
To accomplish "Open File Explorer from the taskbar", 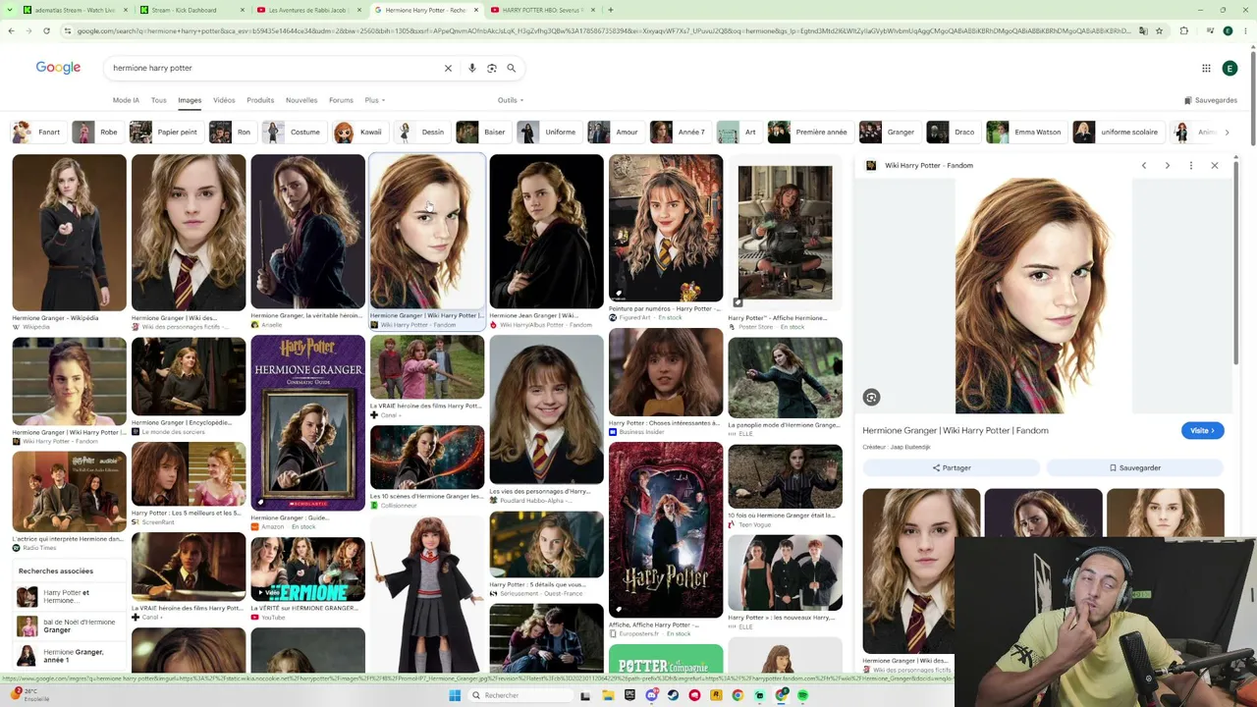I will click(608, 695).
